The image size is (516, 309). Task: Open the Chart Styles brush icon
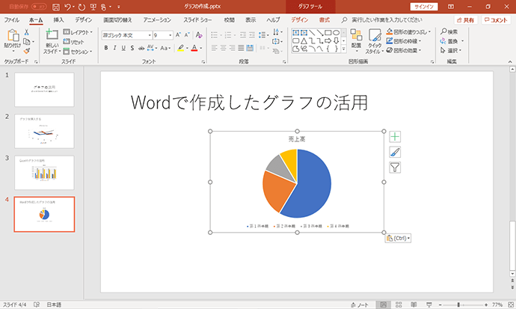(x=395, y=152)
